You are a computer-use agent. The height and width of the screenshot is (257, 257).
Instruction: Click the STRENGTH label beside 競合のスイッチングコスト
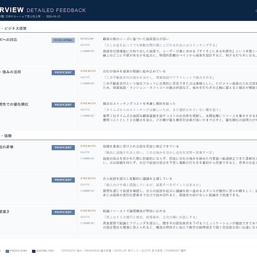(x=88, y=103)
